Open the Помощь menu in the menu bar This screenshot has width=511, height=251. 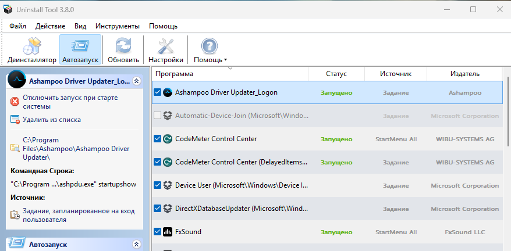(163, 26)
